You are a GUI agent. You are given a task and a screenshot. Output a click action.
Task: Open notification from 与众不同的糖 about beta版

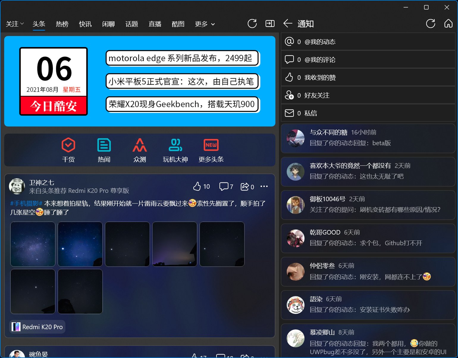[368, 138]
